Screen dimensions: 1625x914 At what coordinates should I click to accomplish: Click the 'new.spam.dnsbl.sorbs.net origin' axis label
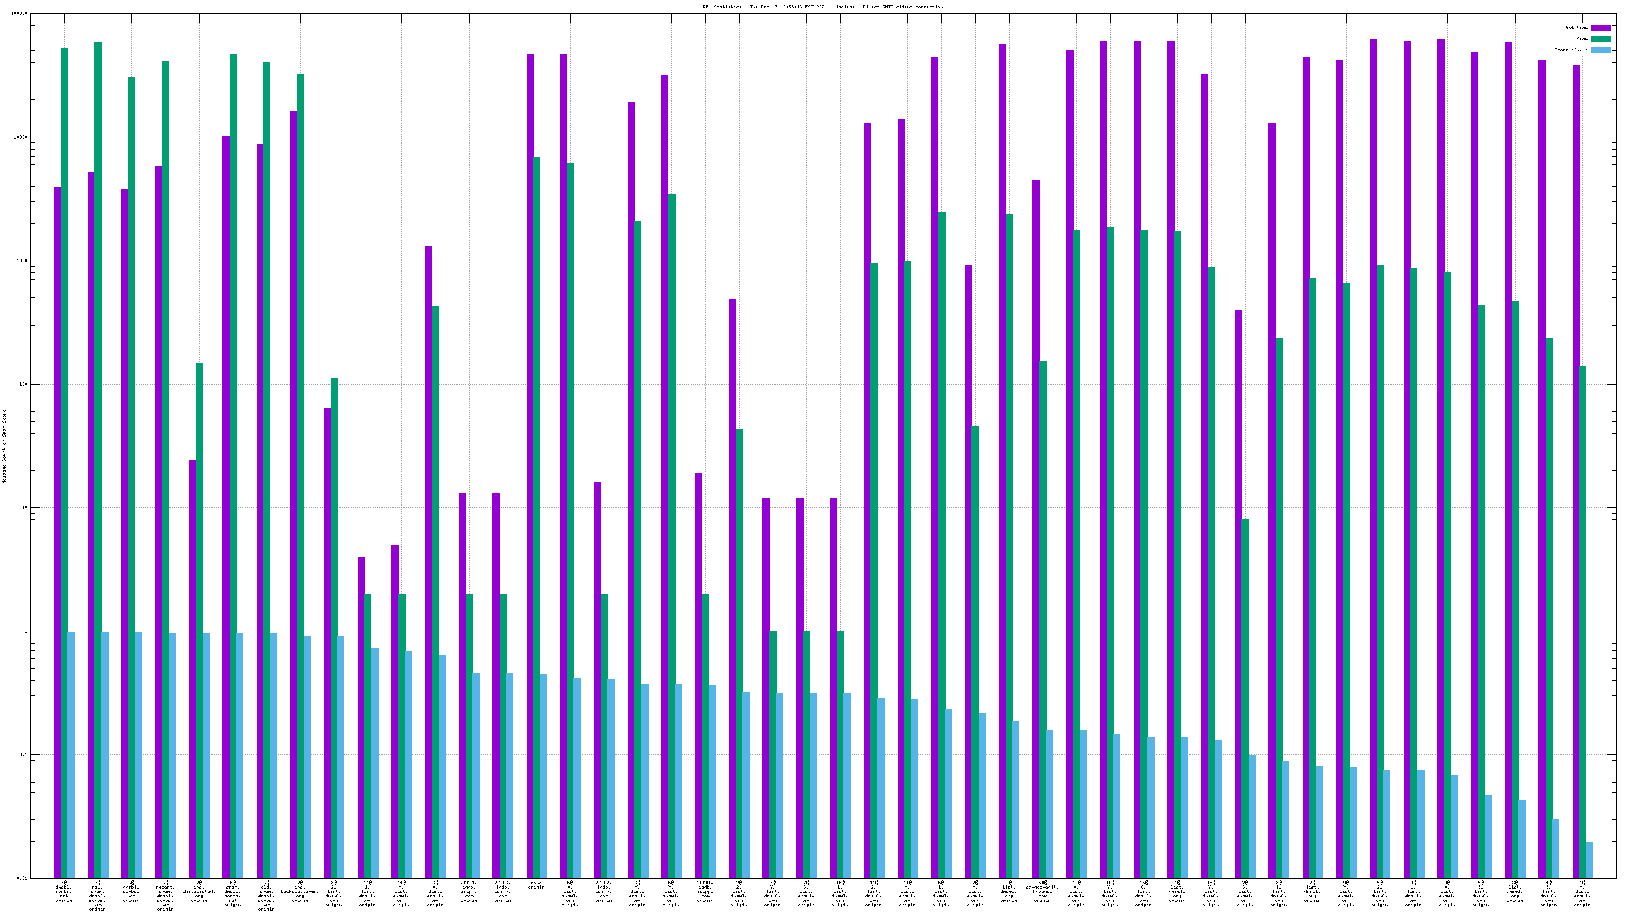click(98, 896)
